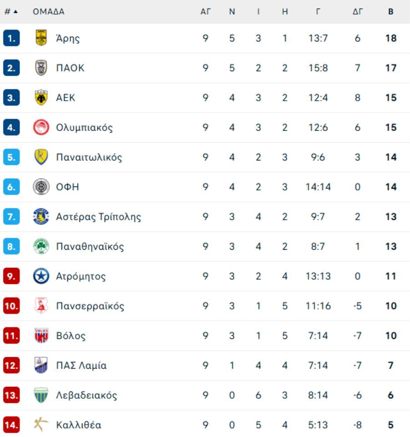Click the Παναθηναϊκός shamrock logo

pos(41,247)
